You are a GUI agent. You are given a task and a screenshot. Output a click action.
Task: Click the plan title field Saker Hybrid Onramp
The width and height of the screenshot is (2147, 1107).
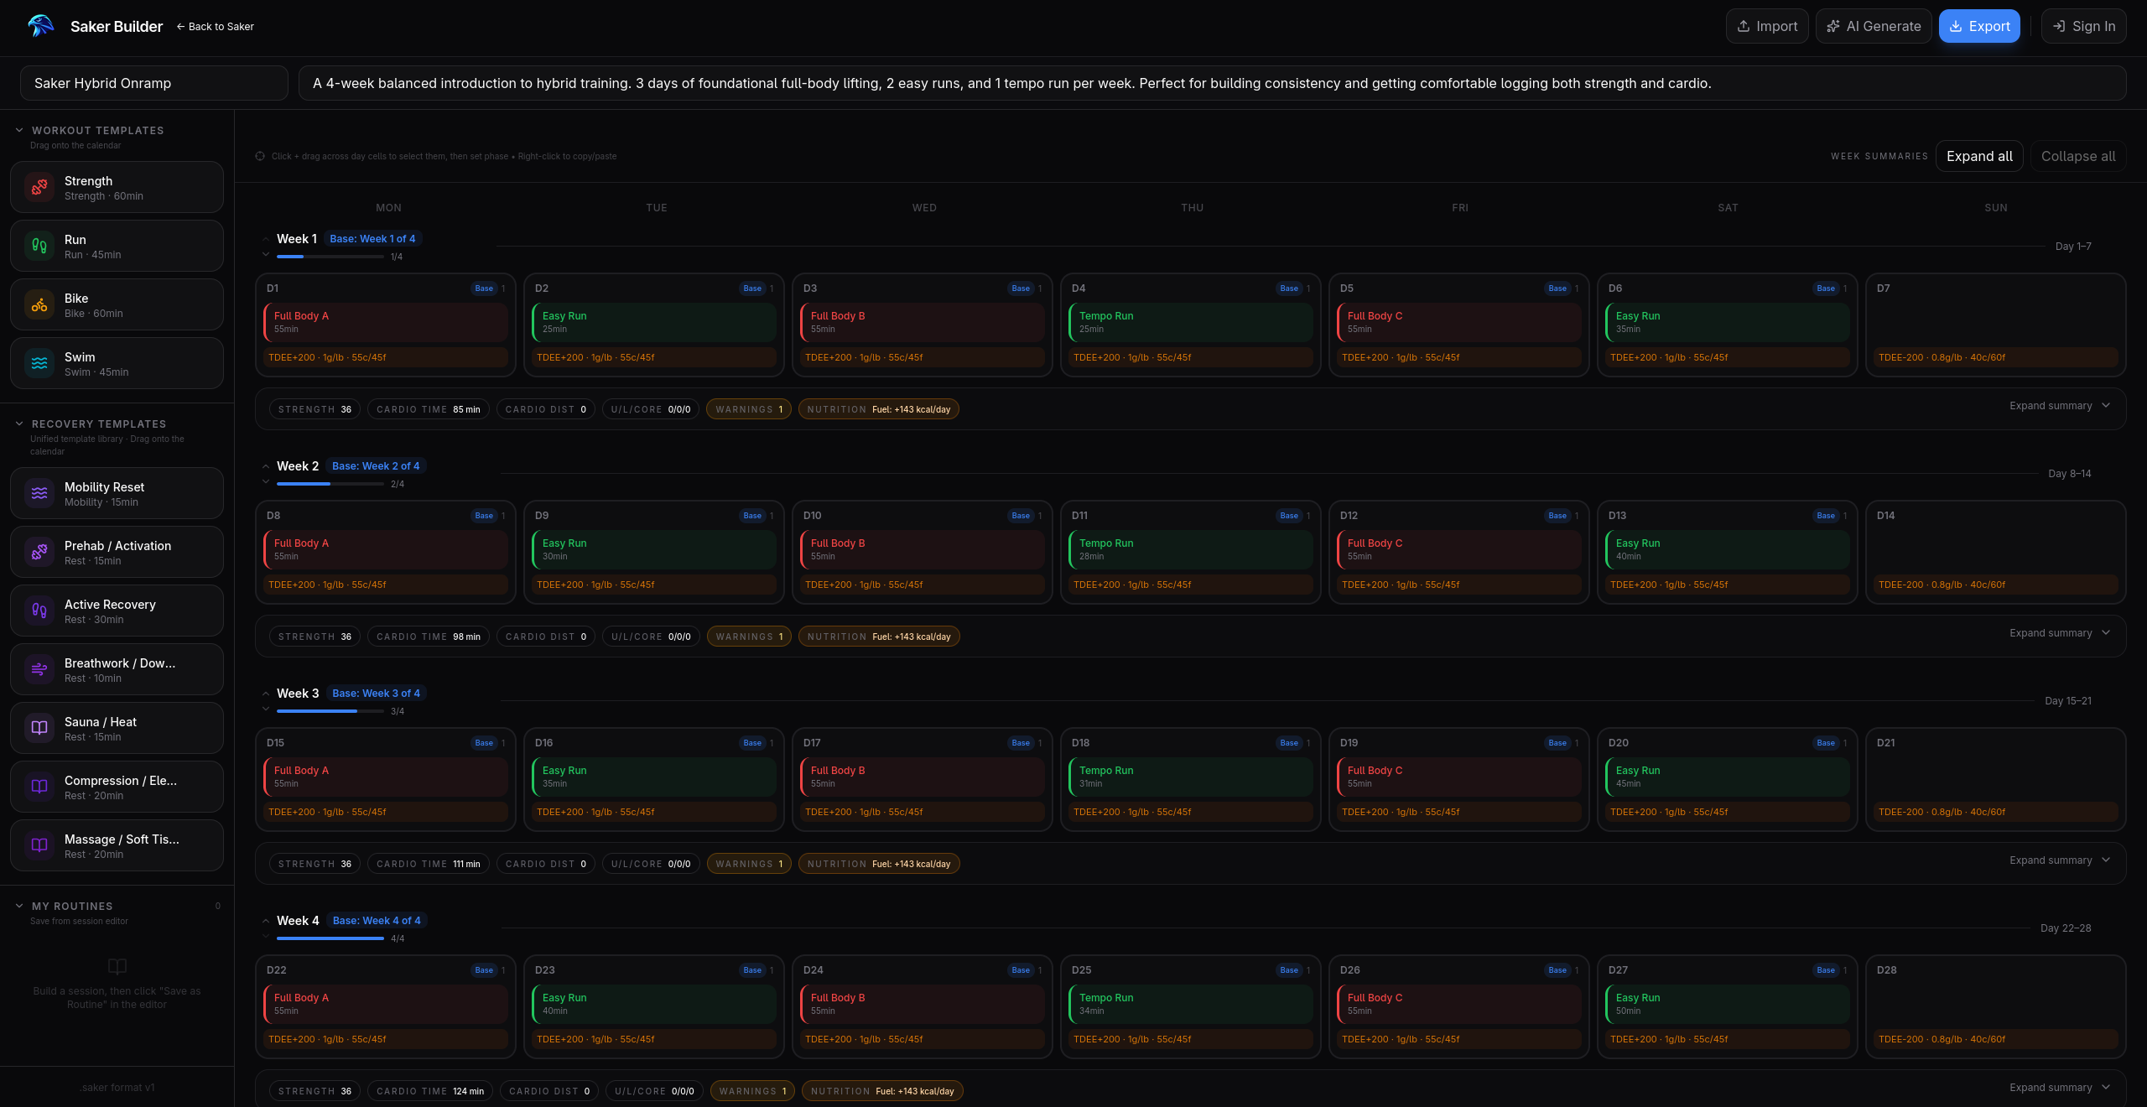tap(154, 83)
